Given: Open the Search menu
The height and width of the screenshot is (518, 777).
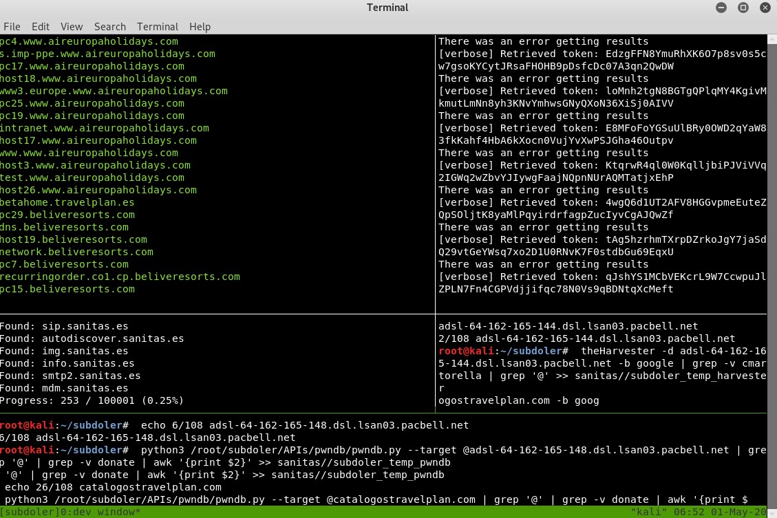Looking at the screenshot, I should click(110, 27).
